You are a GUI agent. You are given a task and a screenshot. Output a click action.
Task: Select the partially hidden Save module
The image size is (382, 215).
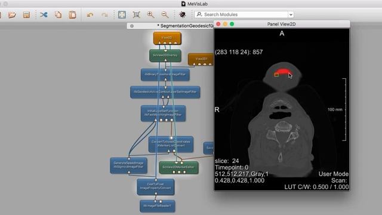pyautogui.click(x=208, y=148)
